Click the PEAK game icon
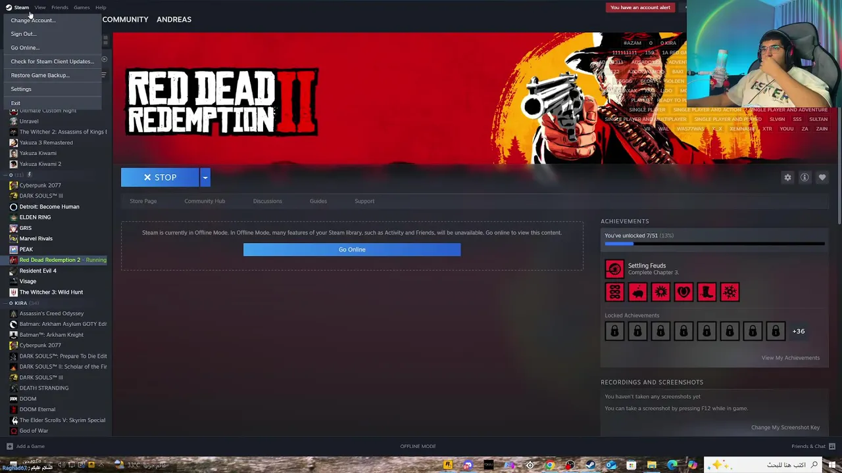The width and height of the screenshot is (842, 473). [13, 249]
